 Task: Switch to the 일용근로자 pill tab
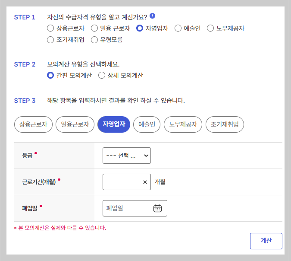coord(75,124)
